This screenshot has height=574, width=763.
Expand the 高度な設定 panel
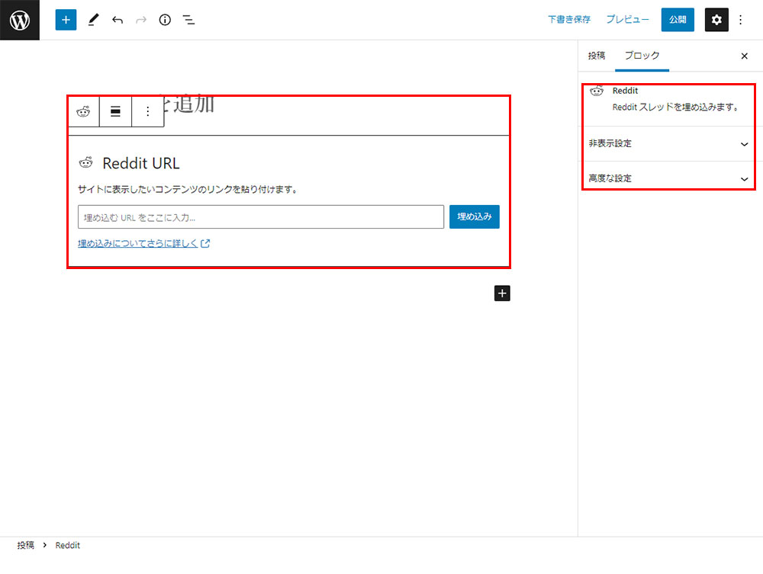pyautogui.click(x=668, y=178)
